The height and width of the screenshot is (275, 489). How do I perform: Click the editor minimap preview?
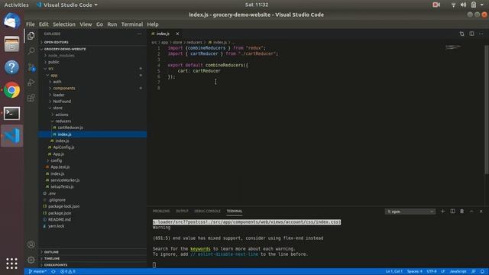pos(453,47)
